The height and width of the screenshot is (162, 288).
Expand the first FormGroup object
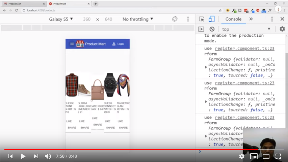tap(206, 67)
